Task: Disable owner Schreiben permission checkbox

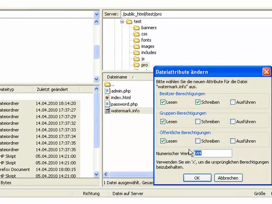Action: 198,102
